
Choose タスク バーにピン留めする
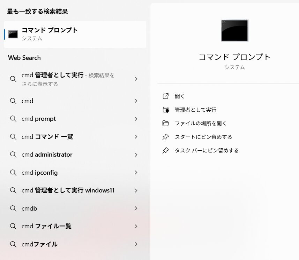pyautogui.click(x=207, y=151)
